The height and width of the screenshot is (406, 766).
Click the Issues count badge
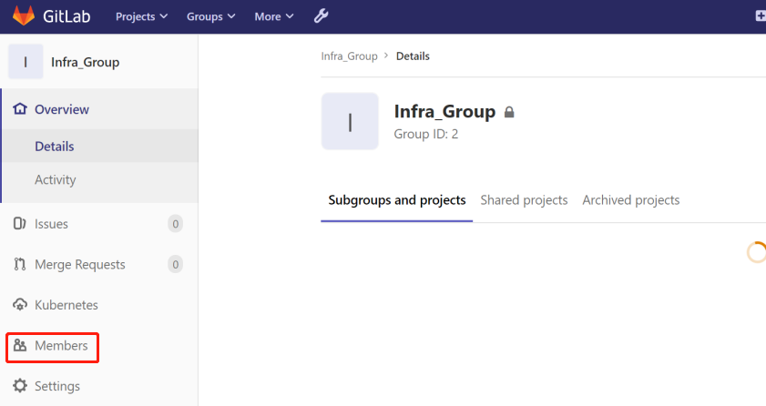tap(176, 224)
